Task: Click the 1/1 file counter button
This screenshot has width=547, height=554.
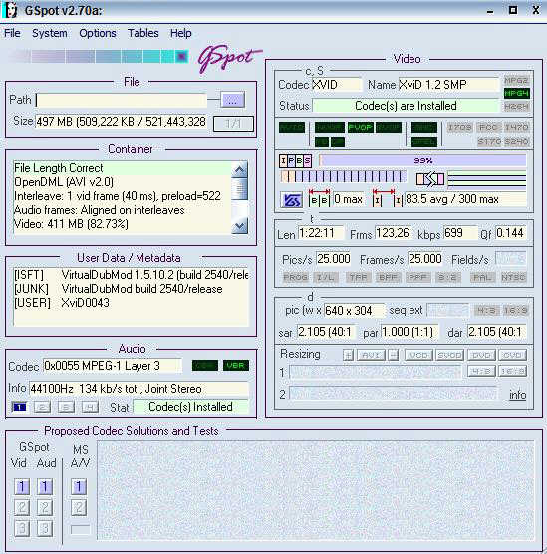Action: pyautogui.click(x=233, y=124)
